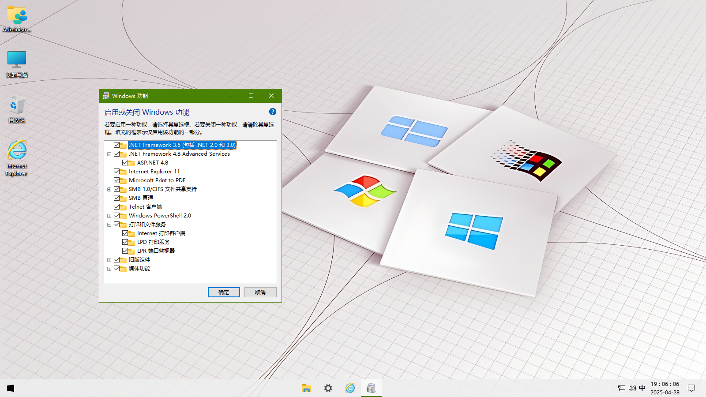The height and width of the screenshot is (397, 706).
Task: Click the folder icon beside Microsoft Print to PDF
Action: (x=124, y=180)
